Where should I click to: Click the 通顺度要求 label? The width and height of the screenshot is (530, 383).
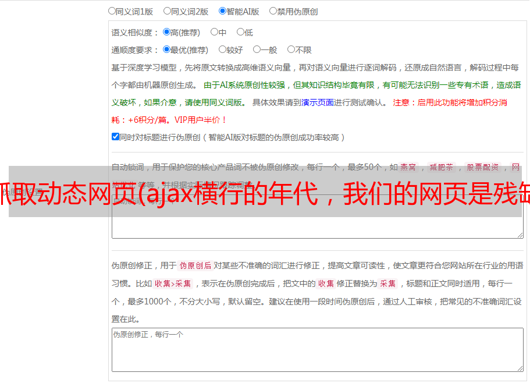pyautogui.click(x=134, y=50)
